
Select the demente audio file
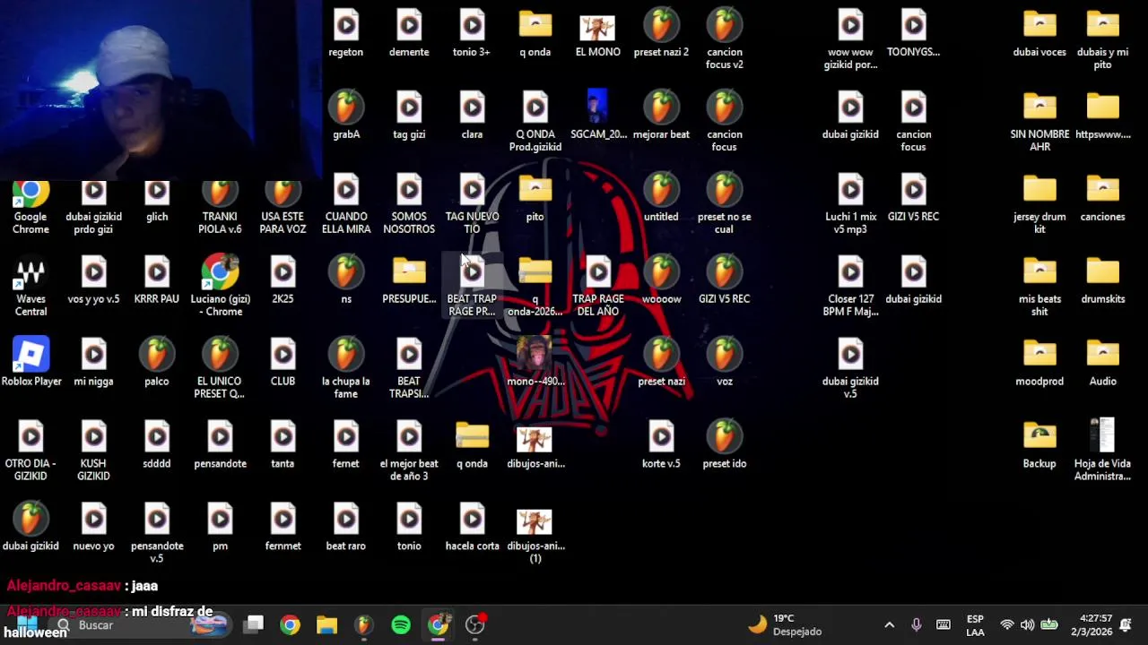[x=409, y=34]
